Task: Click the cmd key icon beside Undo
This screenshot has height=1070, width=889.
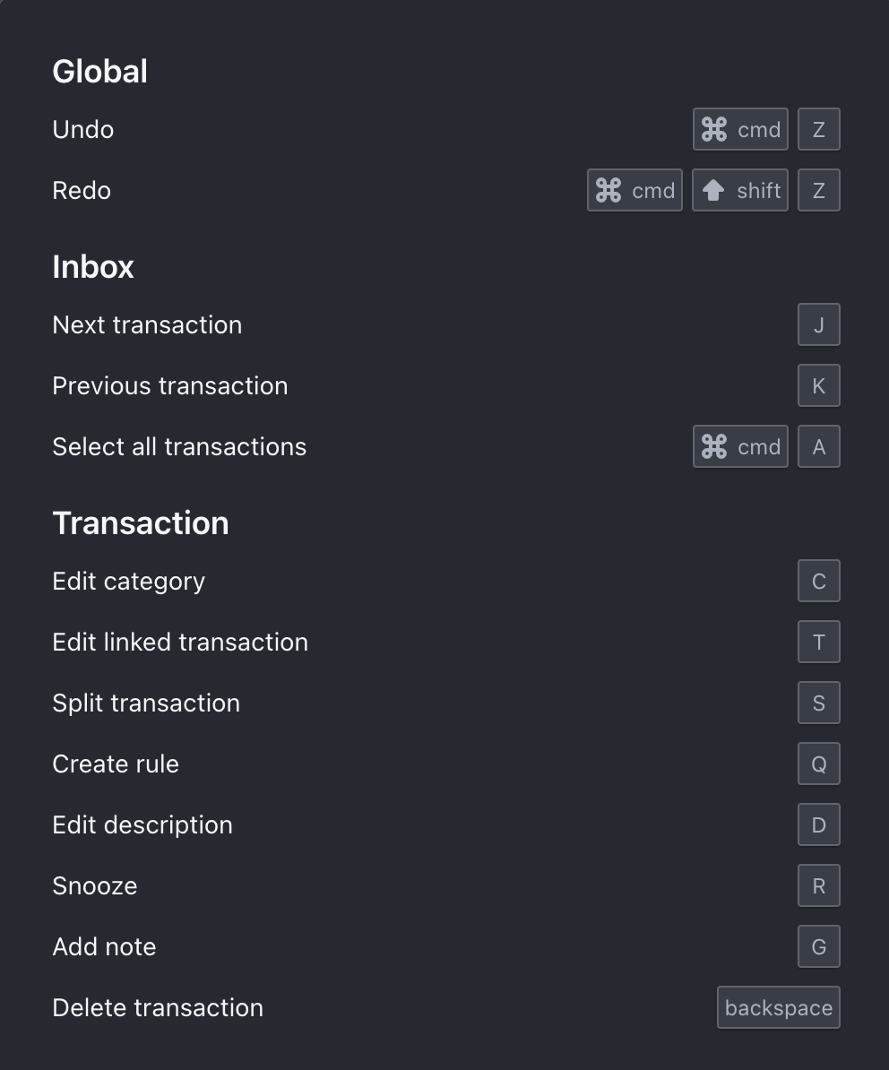Action: point(740,129)
